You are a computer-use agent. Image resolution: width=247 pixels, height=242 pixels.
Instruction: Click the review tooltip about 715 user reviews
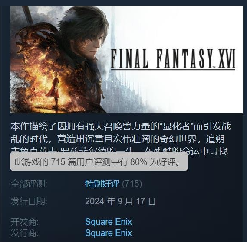pos(99,161)
